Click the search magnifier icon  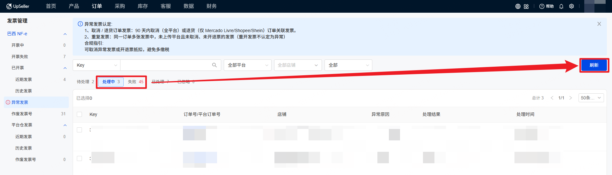point(215,65)
